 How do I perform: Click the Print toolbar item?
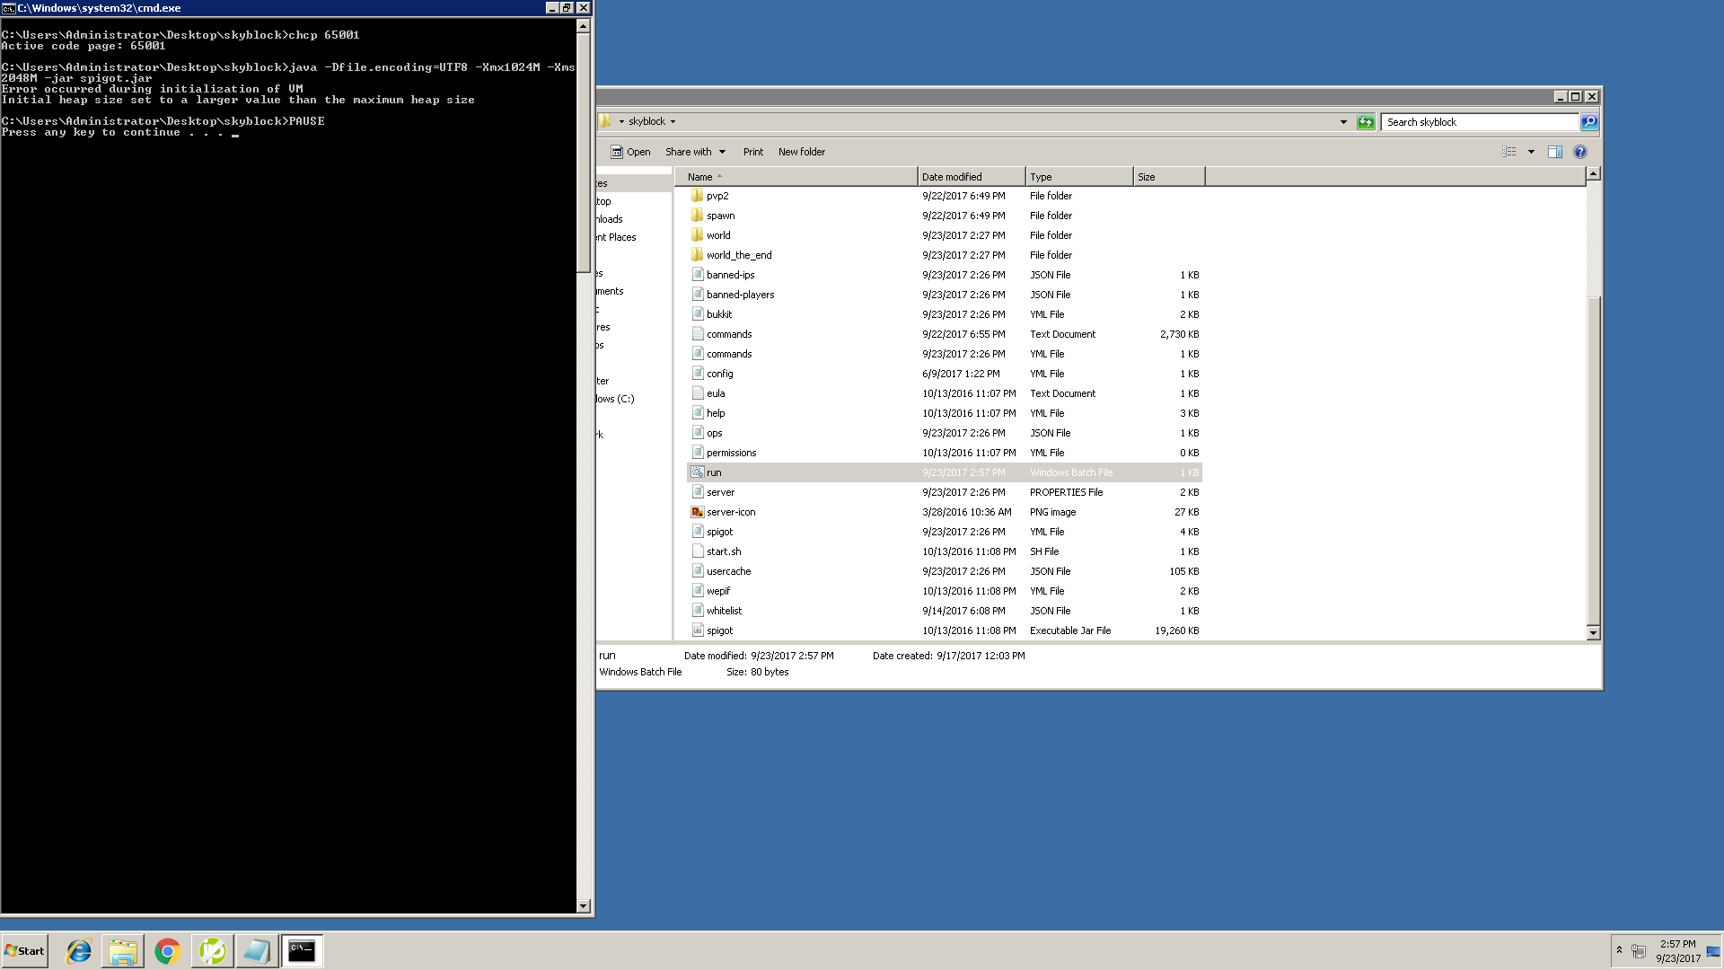[x=752, y=152]
